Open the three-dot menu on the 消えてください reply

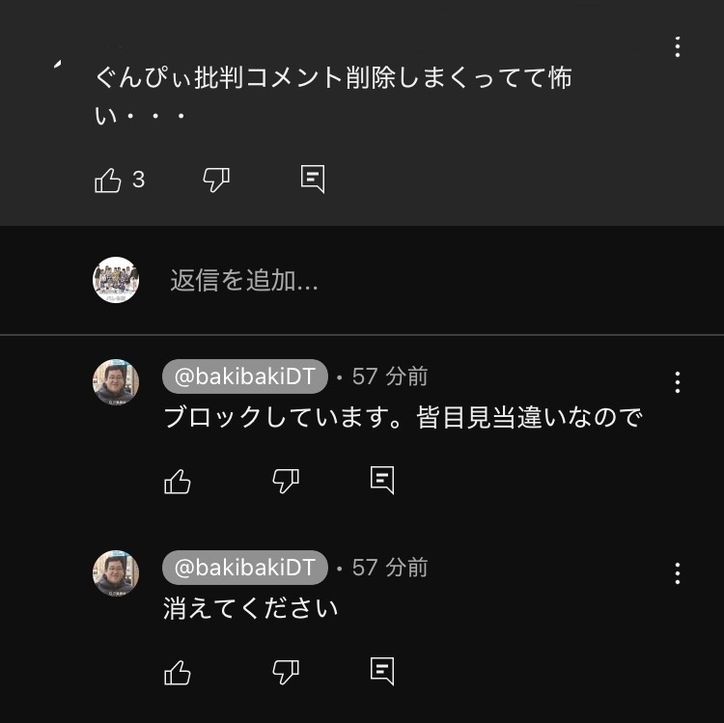coord(678,573)
